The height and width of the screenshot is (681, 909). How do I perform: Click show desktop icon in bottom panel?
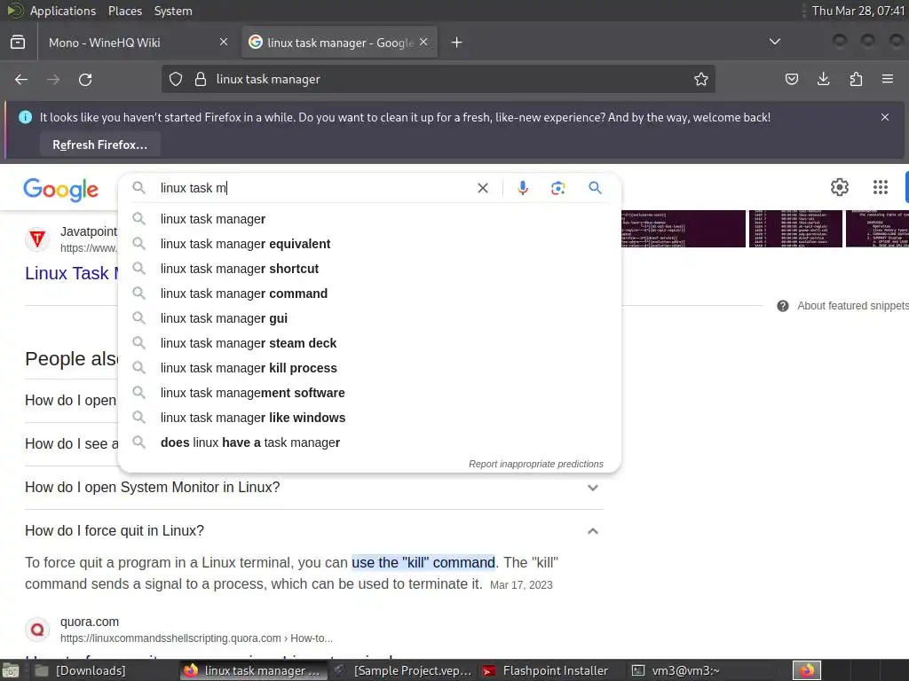11,670
